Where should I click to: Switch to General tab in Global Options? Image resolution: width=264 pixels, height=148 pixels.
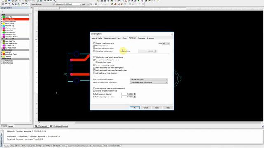coord(94,38)
